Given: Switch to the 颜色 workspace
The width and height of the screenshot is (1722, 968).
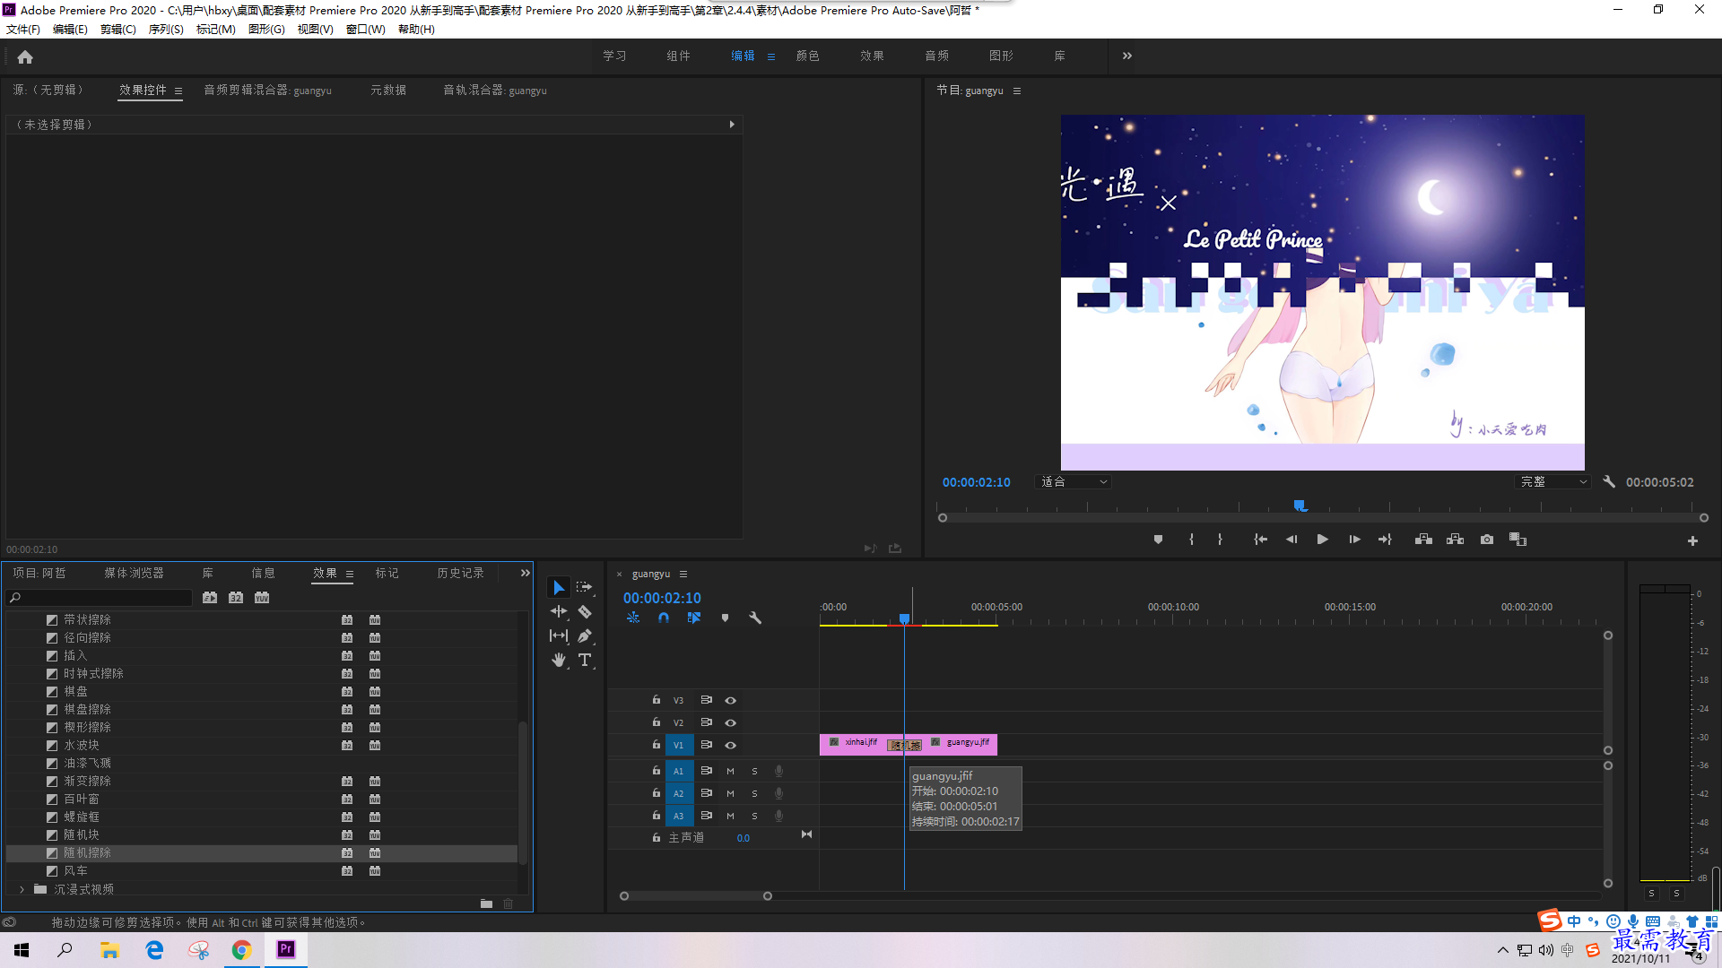Looking at the screenshot, I should pos(808,56).
